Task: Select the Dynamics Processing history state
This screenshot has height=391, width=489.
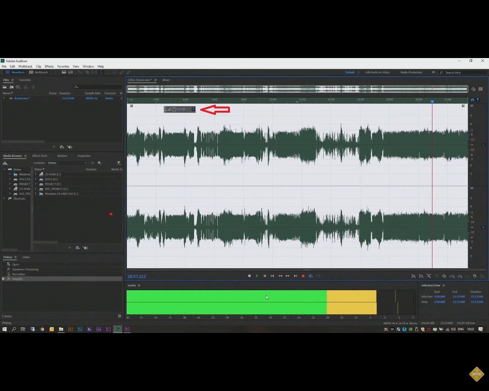Action: (x=25, y=269)
